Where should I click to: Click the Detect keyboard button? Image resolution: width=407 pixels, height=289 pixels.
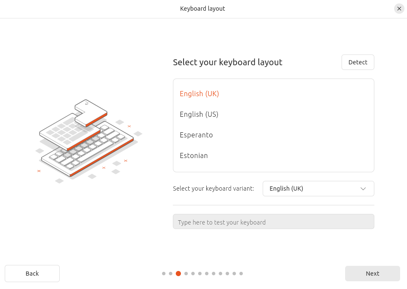[x=358, y=62]
